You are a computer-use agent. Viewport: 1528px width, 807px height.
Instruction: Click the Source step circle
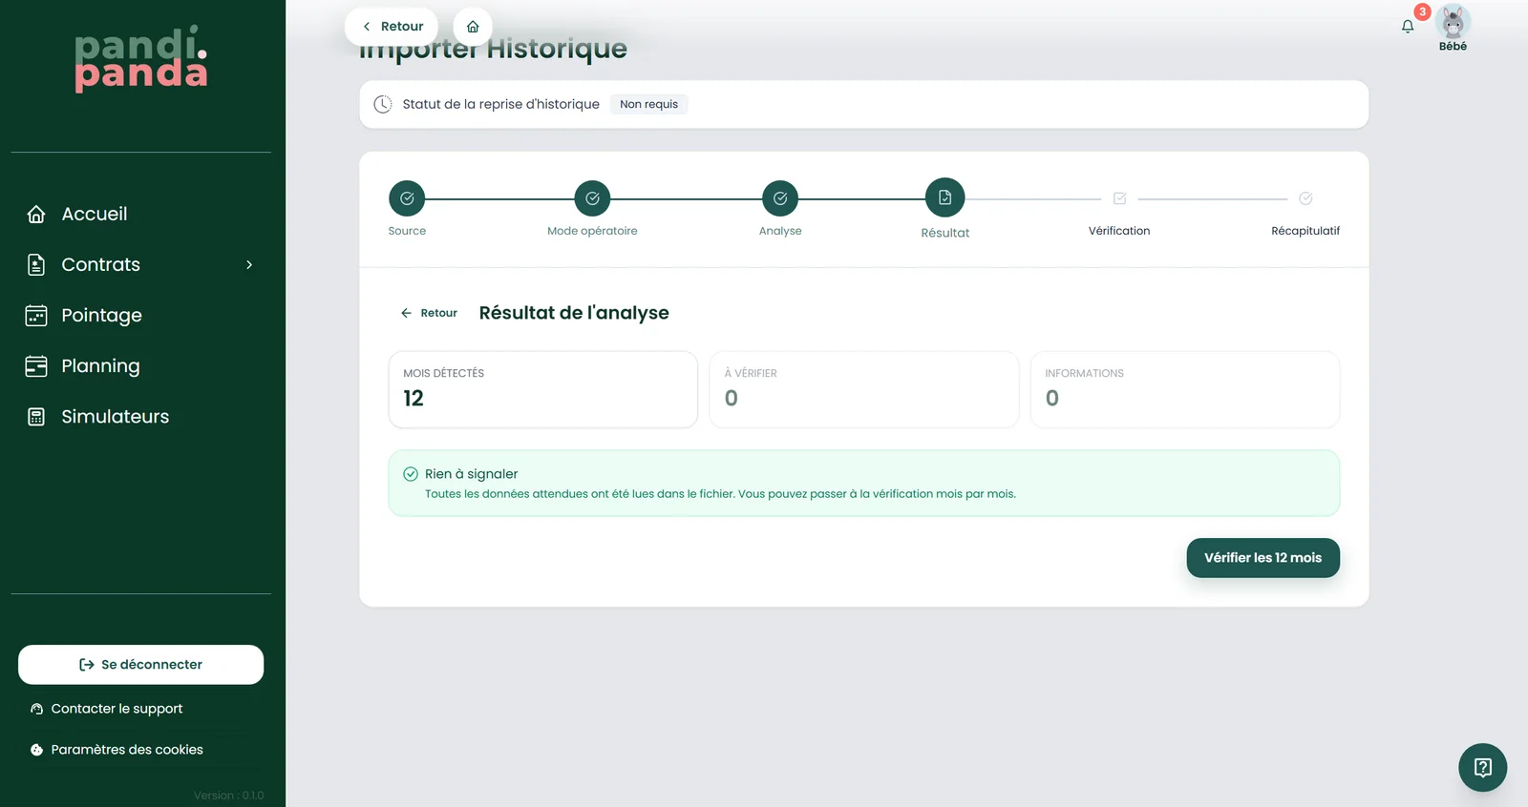(407, 198)
